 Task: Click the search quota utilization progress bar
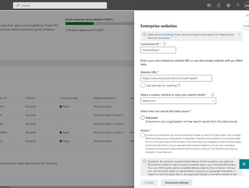click(x=100, y=23)
